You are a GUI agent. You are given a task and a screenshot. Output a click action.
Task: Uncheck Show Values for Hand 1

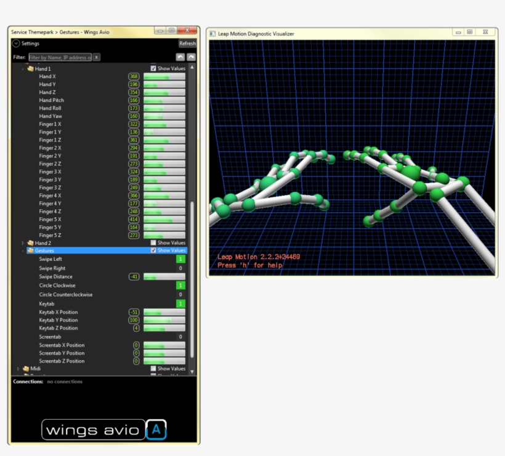[154, 69]
